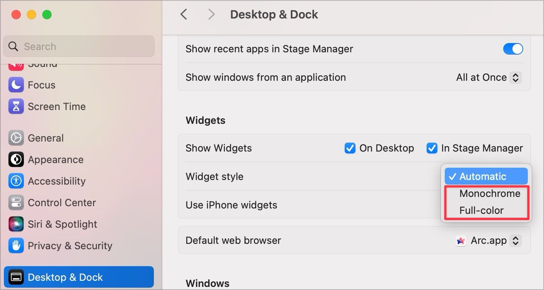Click the Privacy & Security hand icon
The width and height of the screenshot is (544, 290).
coord(16,246)
